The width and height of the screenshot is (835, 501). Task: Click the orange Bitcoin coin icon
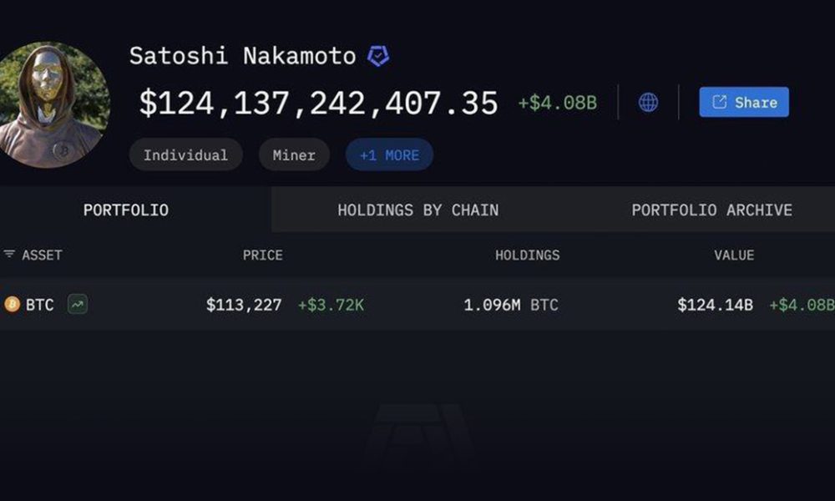[x=12, y=305]
